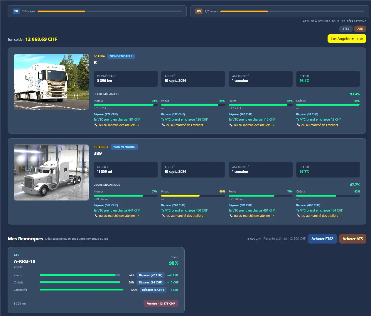Click the Acheter ETS2 trailer button
The width and height of the screenshot is (371, 316).
coord(322,239)
